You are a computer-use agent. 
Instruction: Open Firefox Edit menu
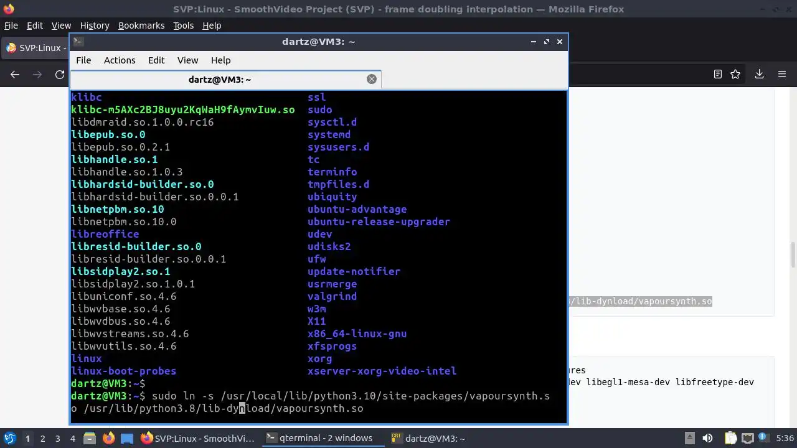click(x=35, y=26)
